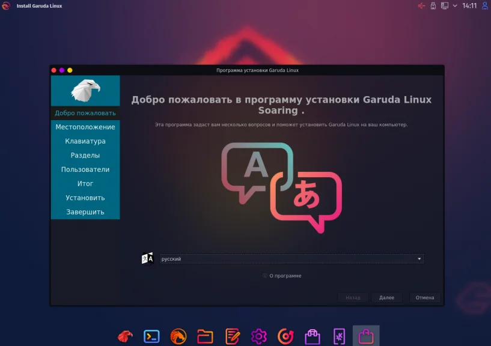The height and width of the screenshot is (346, 491).
Task: Open removable devices from the system tray
Action: coord(433,5)
